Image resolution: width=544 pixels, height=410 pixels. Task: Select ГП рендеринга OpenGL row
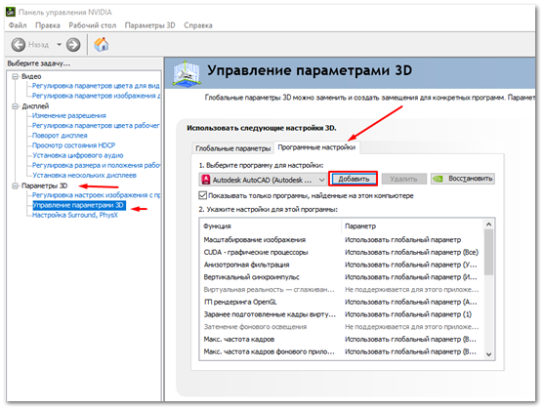(342, 302)
